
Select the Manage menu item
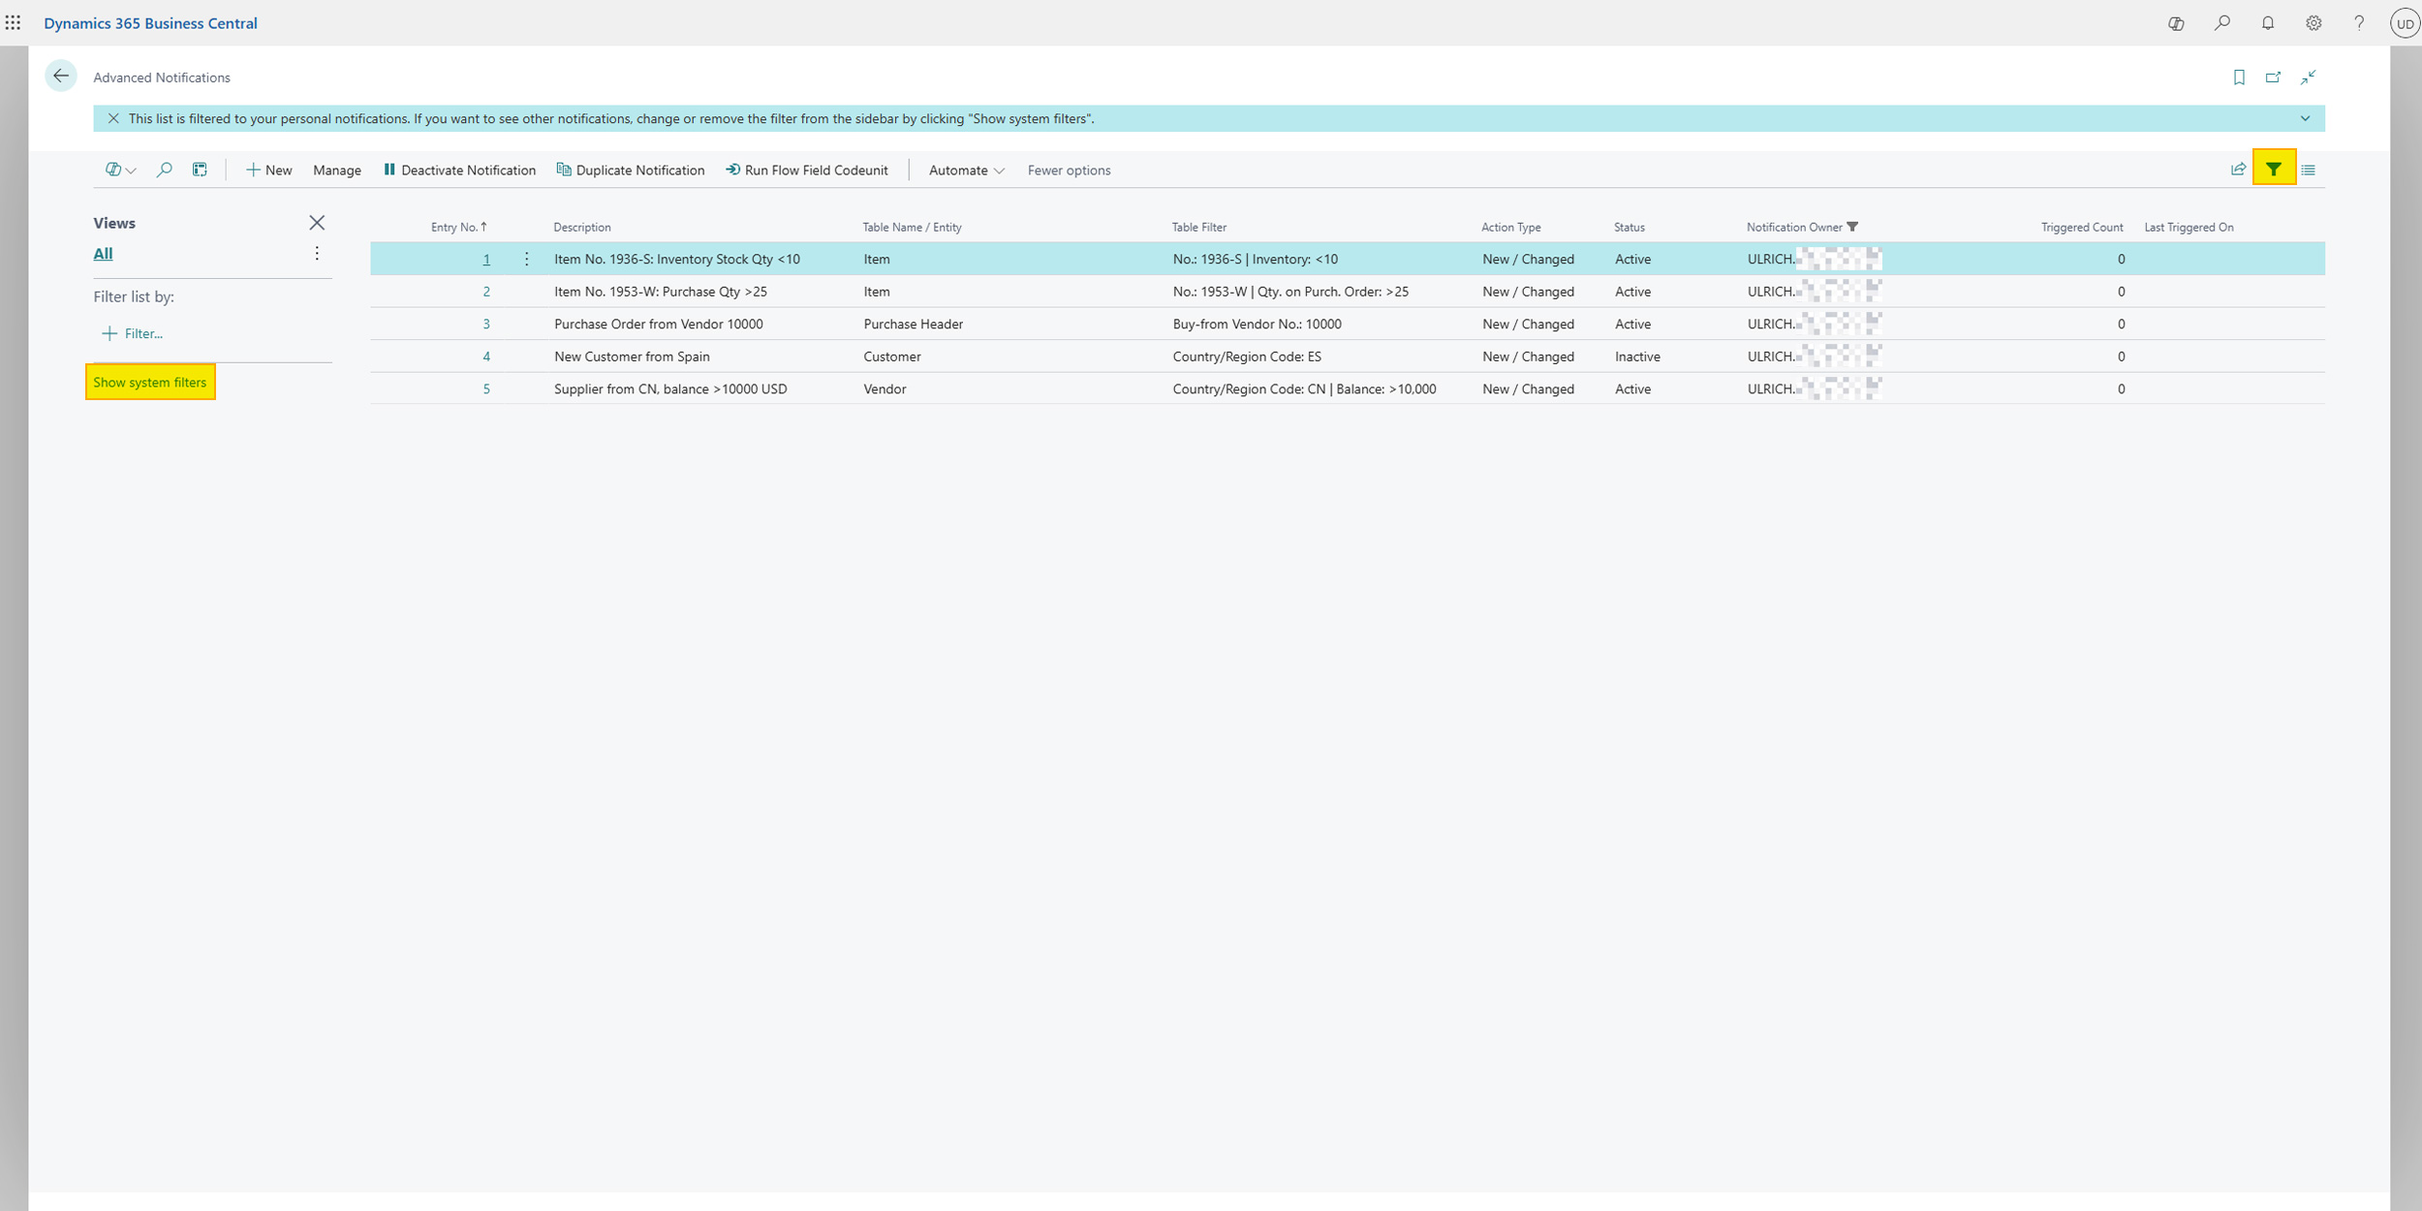pyautogui.click(x=336, y=170)
